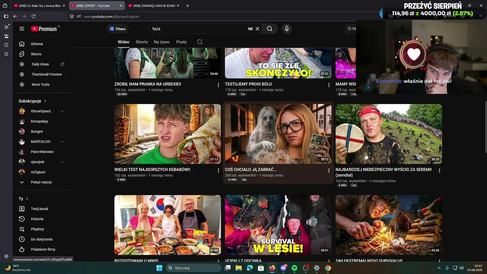Click the magnifier search button beside the box

269,29
